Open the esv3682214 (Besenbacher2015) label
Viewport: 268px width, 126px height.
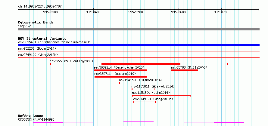tap(119, 67)
